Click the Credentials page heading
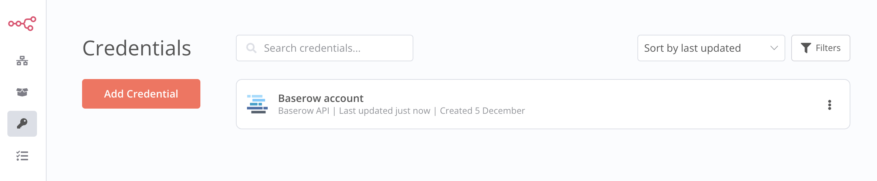The height and width of the screenshot is (181, 877). pyautogui.click(x=137, y=48)
